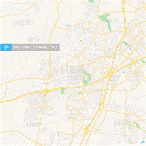The image size is (146, 146).
Task: Select the green rectangular park below the highway
Action: [x=63, y=91]
